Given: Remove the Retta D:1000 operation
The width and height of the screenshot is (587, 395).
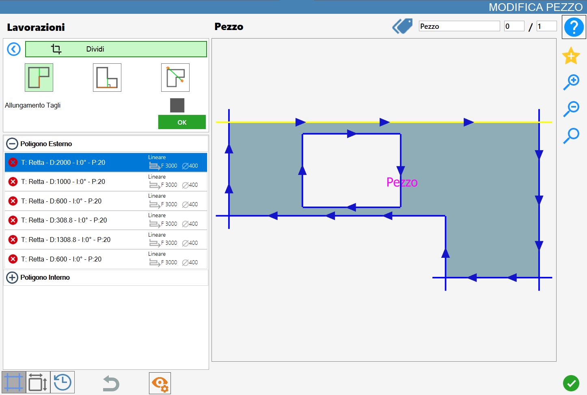Looking at the screenshot, I should coord(13,181).
